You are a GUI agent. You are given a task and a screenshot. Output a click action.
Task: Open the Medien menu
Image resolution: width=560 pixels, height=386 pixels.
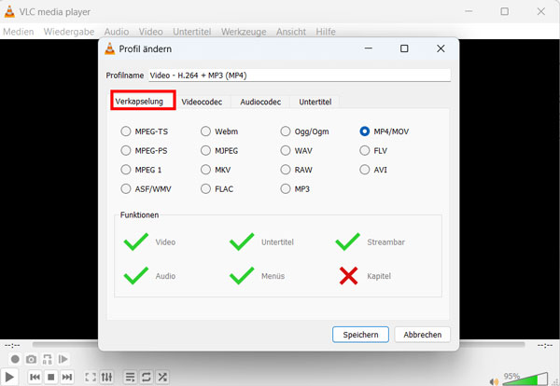coord(19,32)
